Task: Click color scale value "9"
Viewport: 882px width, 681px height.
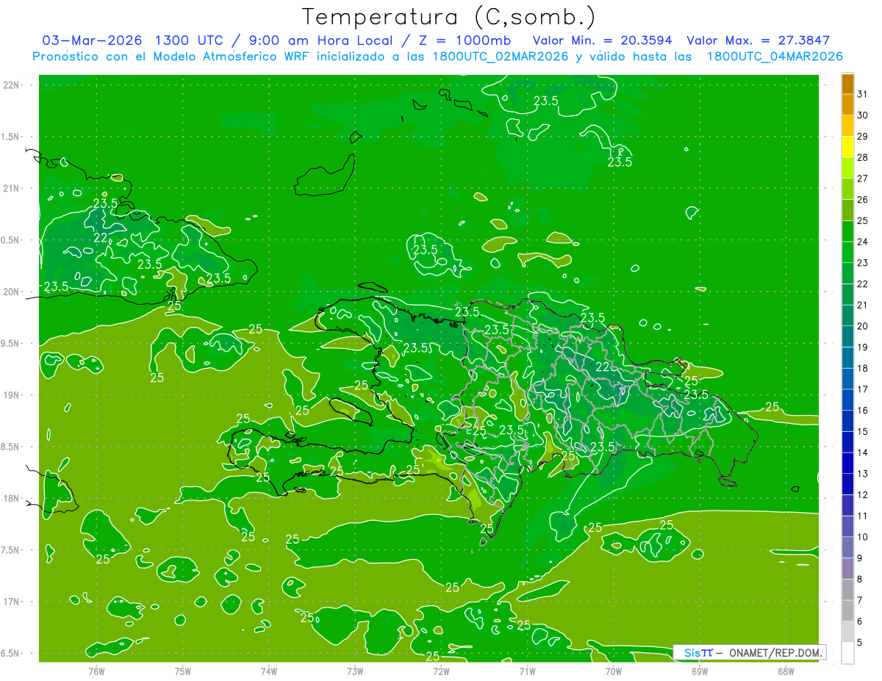Action: [x=860, y=558]
